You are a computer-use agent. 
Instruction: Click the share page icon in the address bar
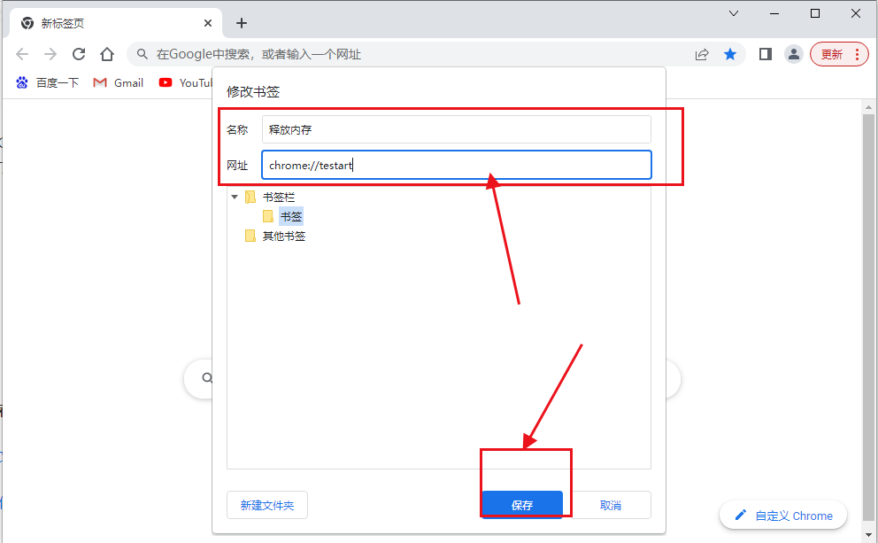[702, 54]
